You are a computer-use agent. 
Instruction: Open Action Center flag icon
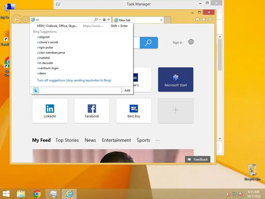coord(241,194)
